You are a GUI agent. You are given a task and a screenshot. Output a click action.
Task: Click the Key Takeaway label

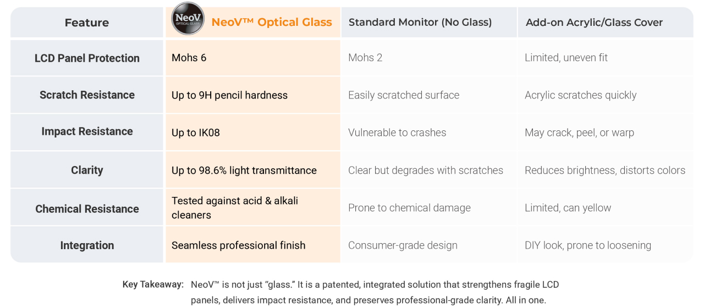tap(153, 284)
